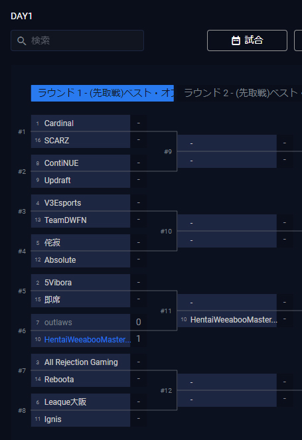302x440 pixels.
Task: Click the V3Esports team entry
Action: click(x=80, y=203)
